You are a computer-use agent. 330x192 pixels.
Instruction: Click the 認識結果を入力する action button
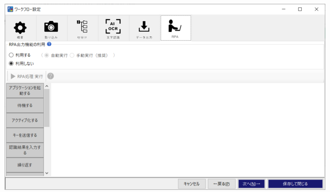tap(25, 150)
